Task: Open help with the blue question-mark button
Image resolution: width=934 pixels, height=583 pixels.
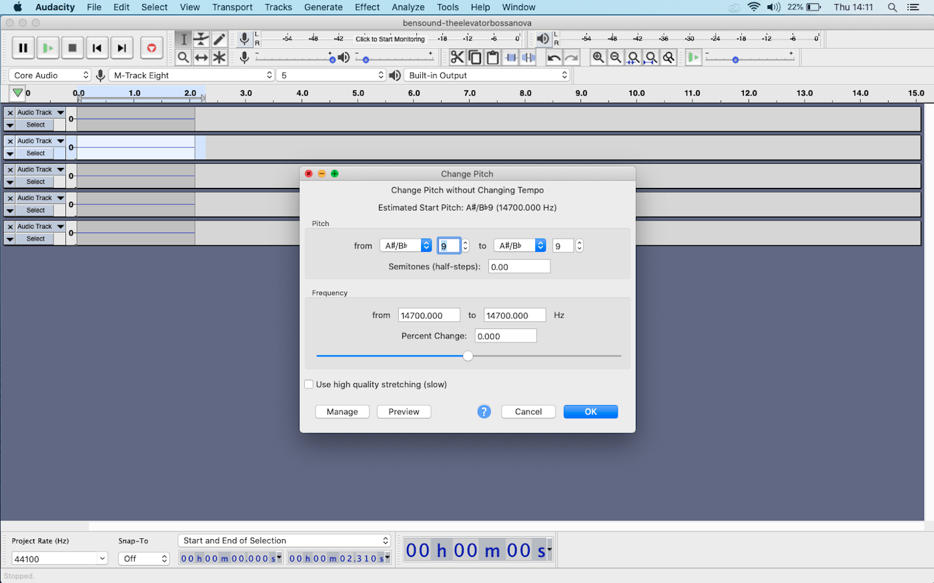Action: [484, 412]
